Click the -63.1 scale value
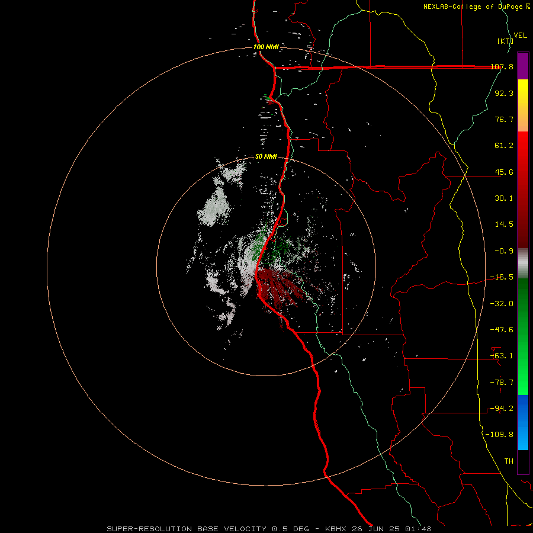The width and height of the screenshot is (533, 533). [x=502, y=356]
